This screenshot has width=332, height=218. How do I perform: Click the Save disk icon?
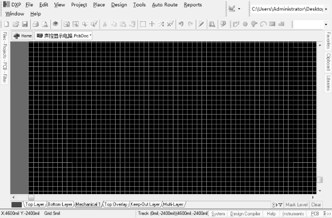click(x=25, y=24)
